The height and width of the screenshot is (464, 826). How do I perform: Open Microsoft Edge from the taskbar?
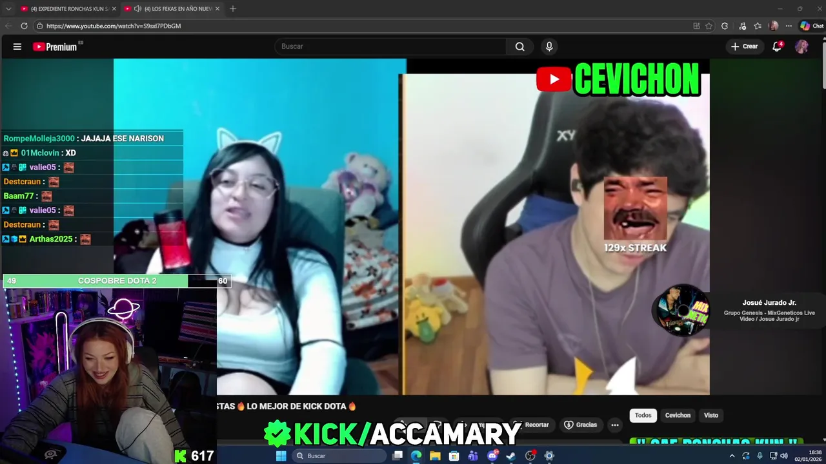(x=416, y=456)
